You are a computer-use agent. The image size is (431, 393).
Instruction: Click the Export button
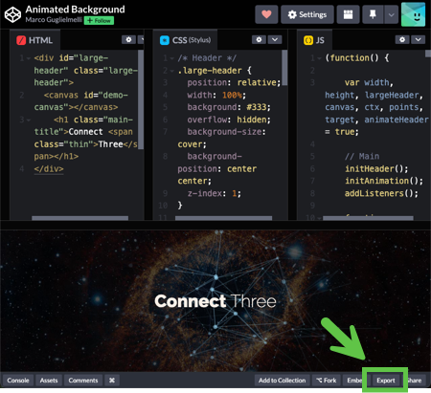[x=386, y=381]
